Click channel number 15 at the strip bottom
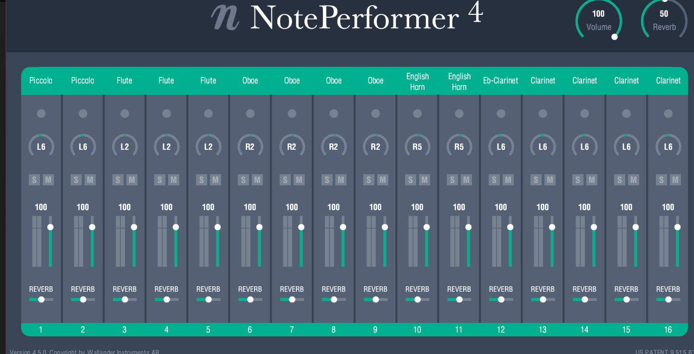This screenshot has height=354, width=694. coord(626,330)
